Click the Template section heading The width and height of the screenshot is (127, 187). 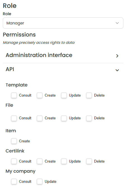pyautogui.click(x=16, y=85)
